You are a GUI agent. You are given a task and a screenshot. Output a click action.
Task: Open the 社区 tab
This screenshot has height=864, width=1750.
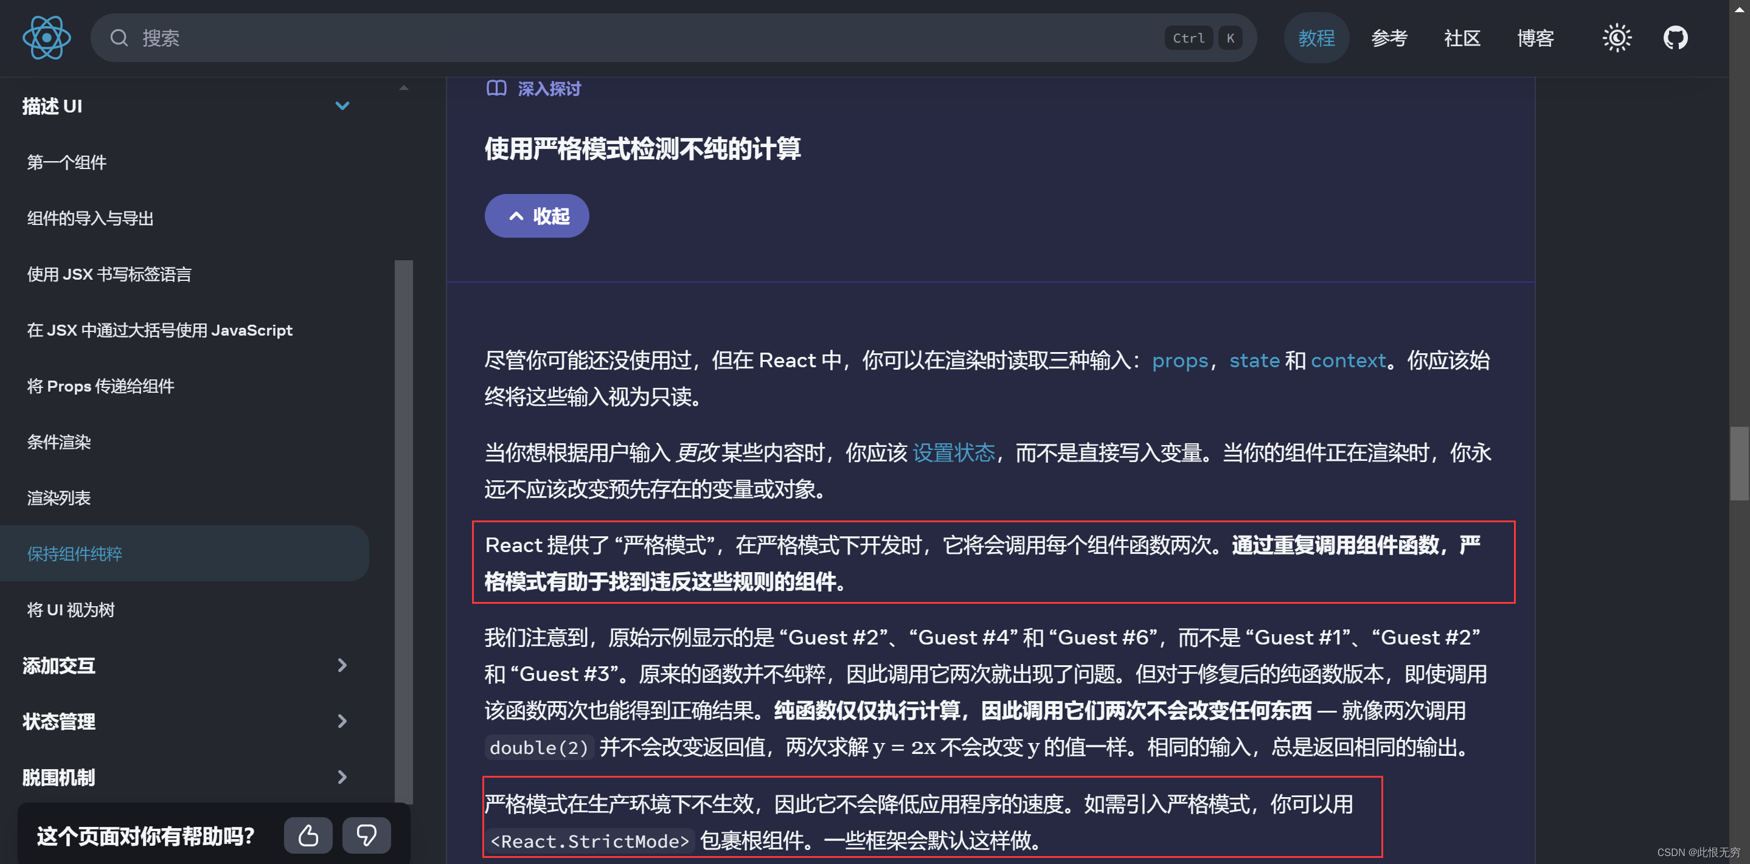[1462, 38]
